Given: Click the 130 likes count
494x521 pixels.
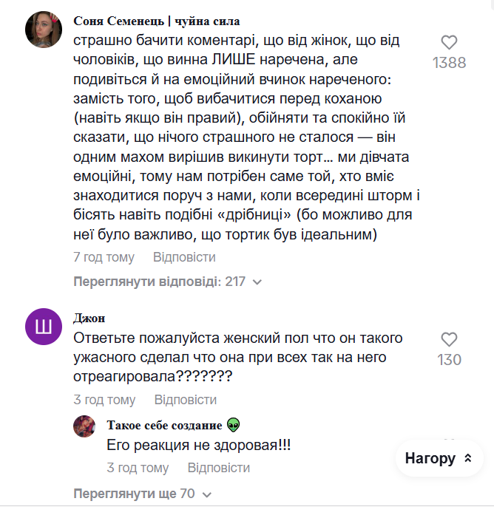Looking at the screenshot, I should 449,360.
